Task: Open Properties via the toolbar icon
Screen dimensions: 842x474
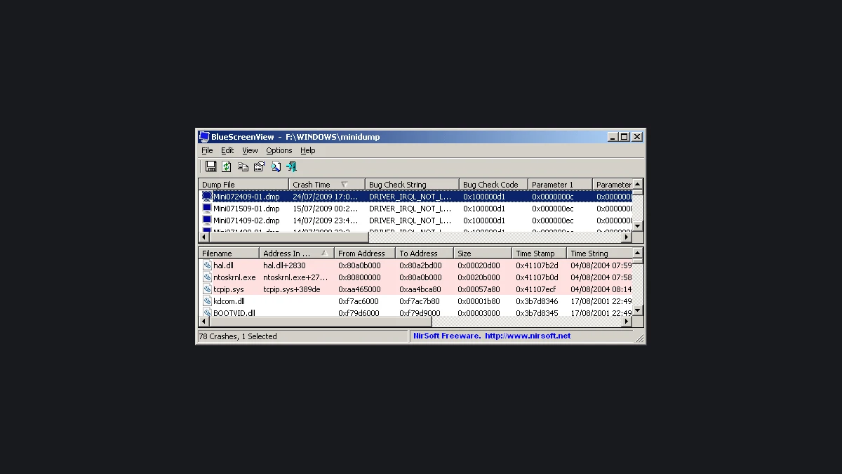Action: (x=259, y=166)
